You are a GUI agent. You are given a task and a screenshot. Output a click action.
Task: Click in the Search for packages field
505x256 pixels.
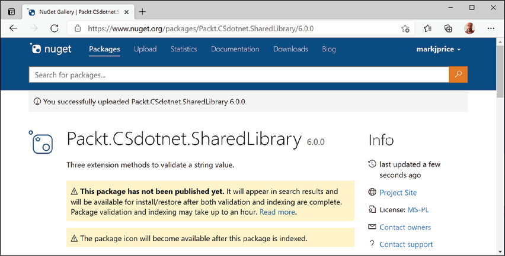[x=237, y=74]
